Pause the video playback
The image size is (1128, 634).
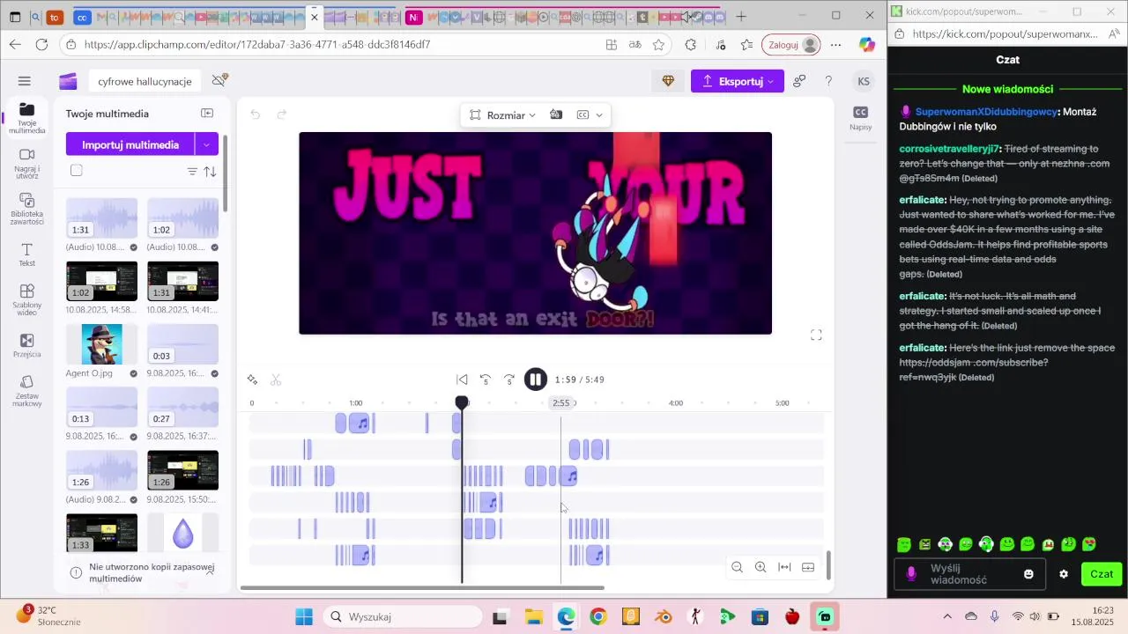[536, 380]
